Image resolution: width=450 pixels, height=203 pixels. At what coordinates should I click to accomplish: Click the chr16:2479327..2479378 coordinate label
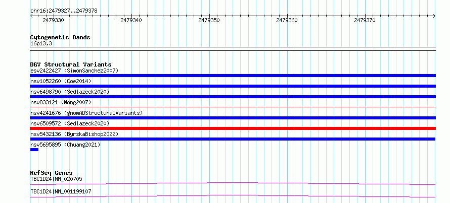coord(64,11)
